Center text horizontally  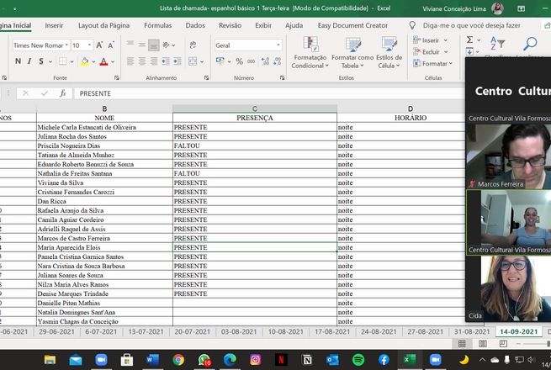point(142,61)
